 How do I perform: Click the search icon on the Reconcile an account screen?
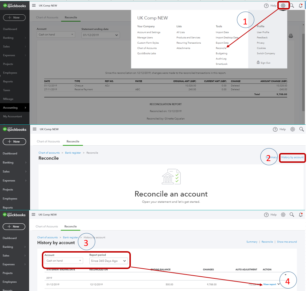pyautogui.click(x=301, y=129)
